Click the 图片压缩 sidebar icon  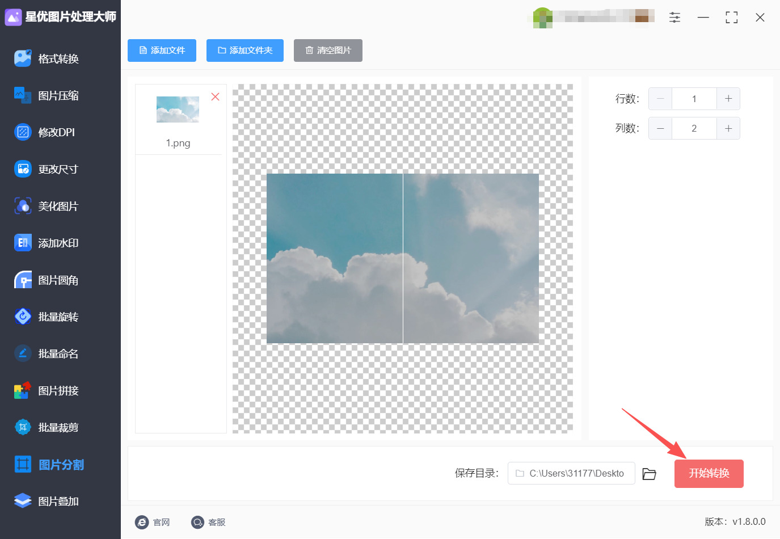click(23, 95)
